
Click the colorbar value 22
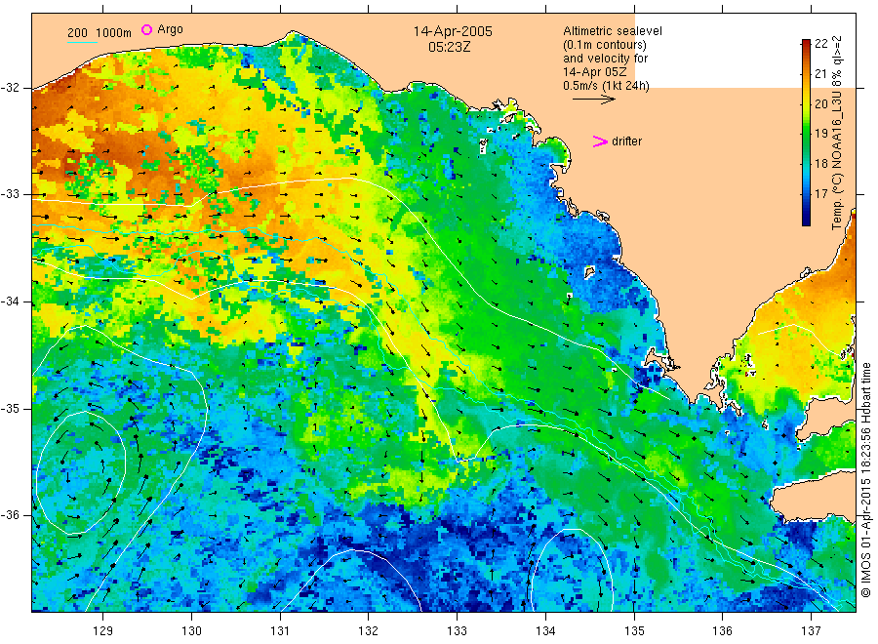[x=820, y=44]
